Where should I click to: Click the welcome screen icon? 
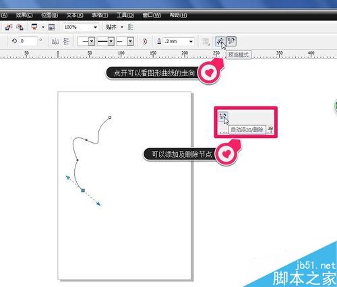click(x=52, y=28)
